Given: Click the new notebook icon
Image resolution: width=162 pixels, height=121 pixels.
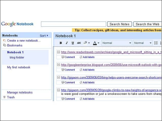Looking at the screenshot, I should tap(4, 41).
